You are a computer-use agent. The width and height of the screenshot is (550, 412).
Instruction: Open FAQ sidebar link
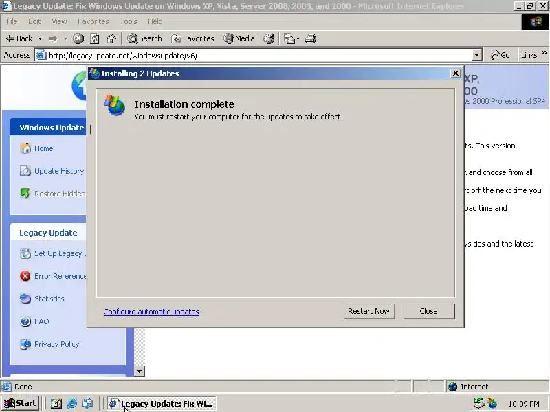(42, 321)
